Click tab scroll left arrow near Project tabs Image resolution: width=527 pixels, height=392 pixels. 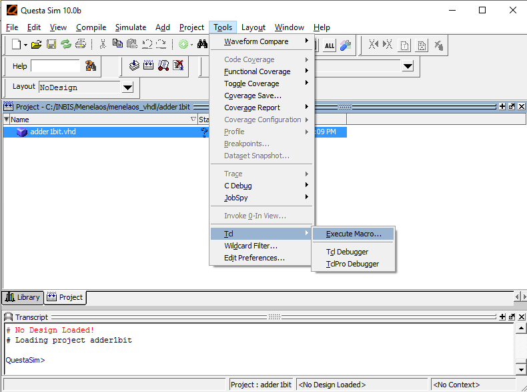click(517, 297)
